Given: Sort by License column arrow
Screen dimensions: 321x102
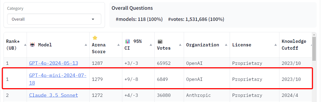Looking at the screenshot, I should [276, 45].
